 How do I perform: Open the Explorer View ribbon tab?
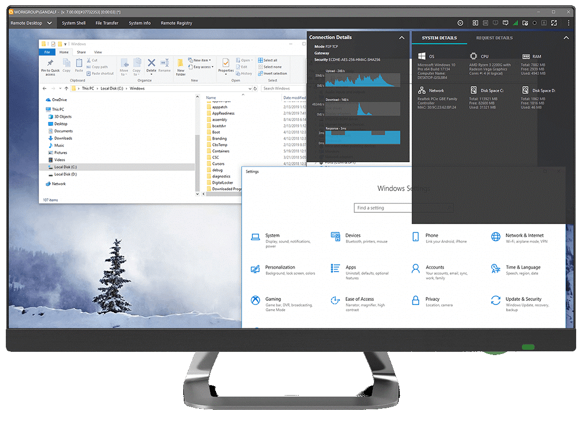(98, 53)
